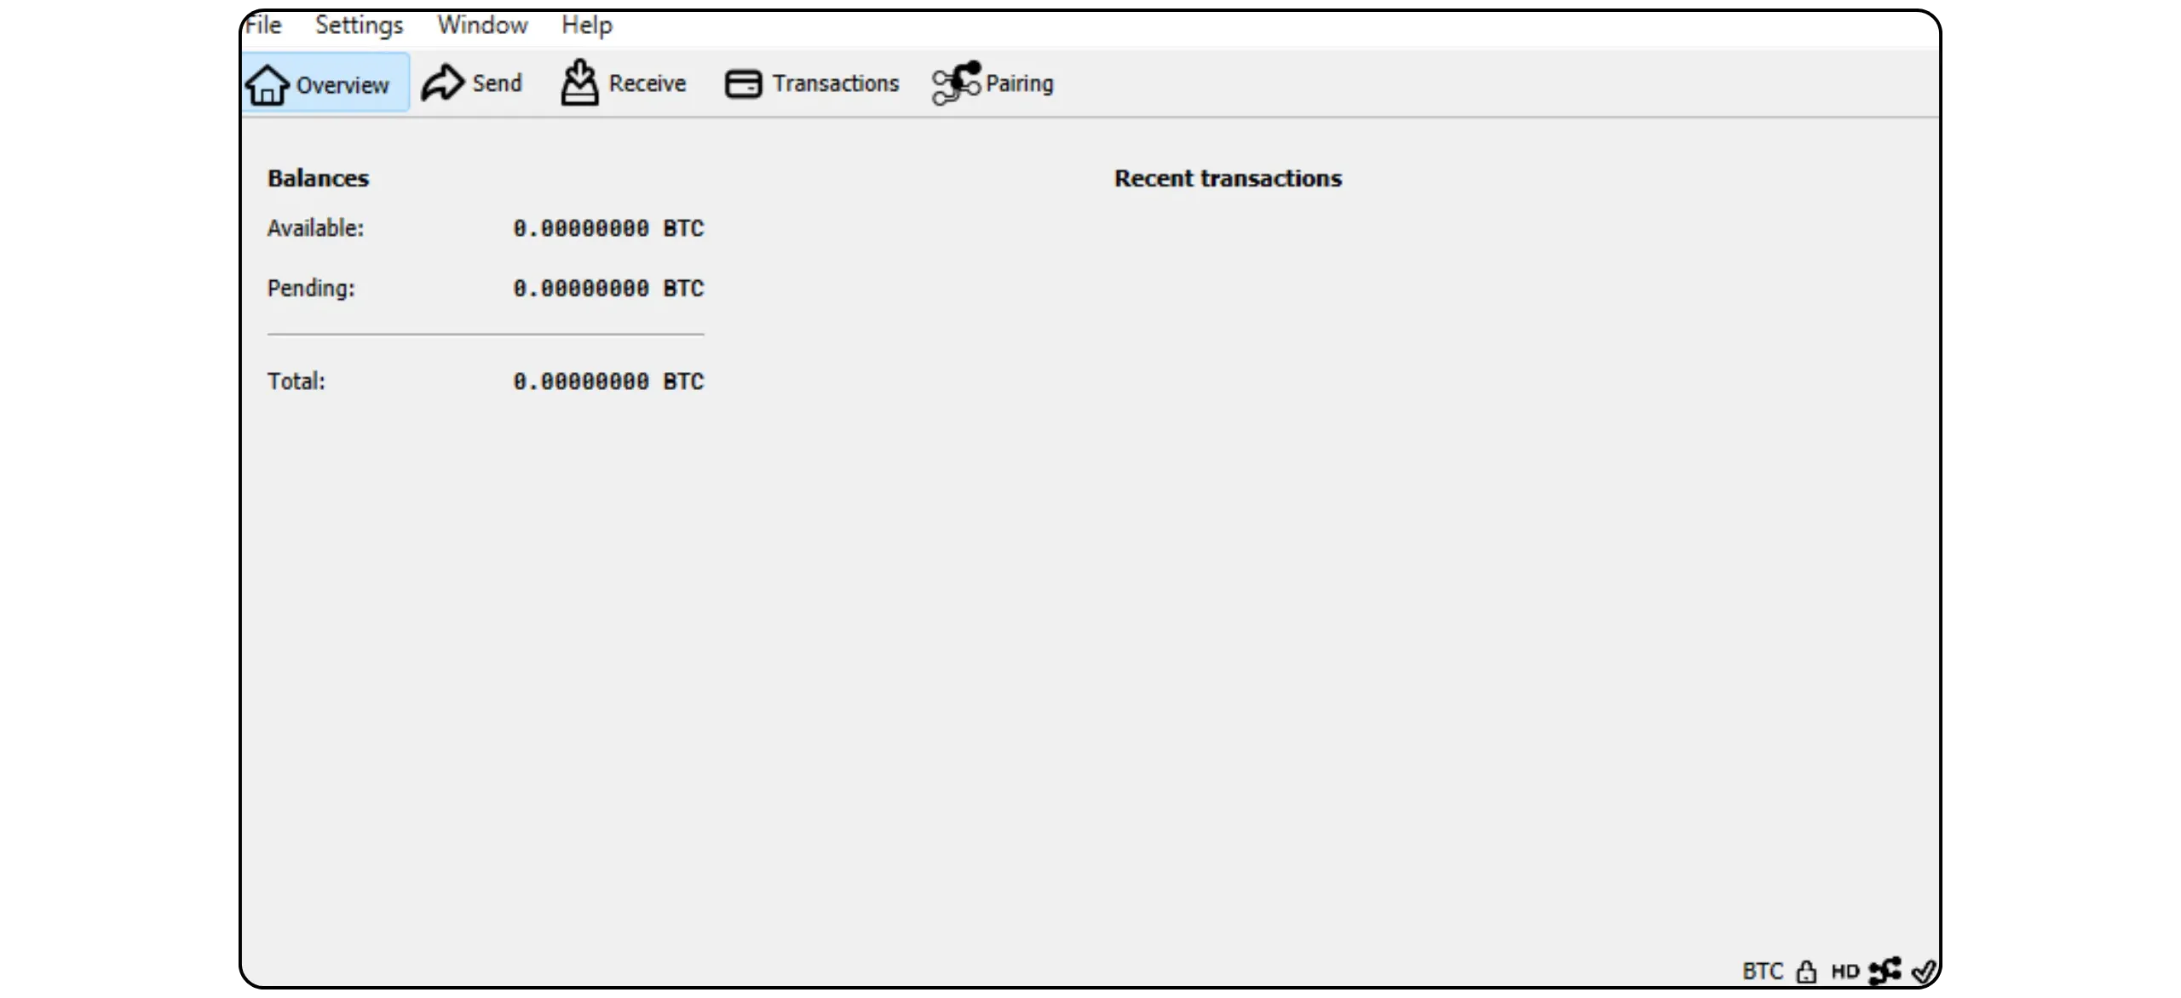
Task: Select the Available balance amount
Action: 608,228
